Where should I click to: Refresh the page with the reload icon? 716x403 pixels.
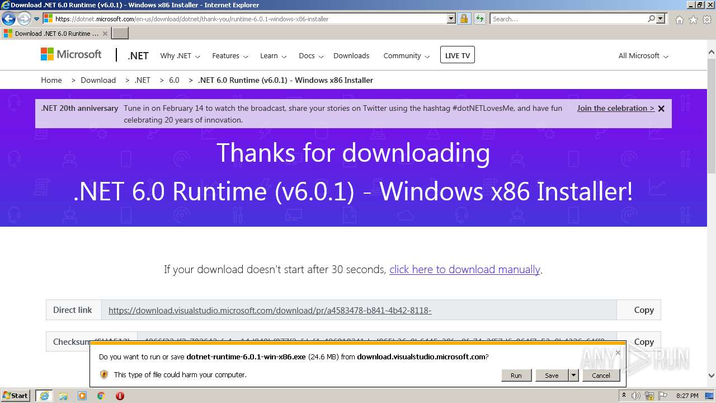pyautogui.click(x=479, y=18)
